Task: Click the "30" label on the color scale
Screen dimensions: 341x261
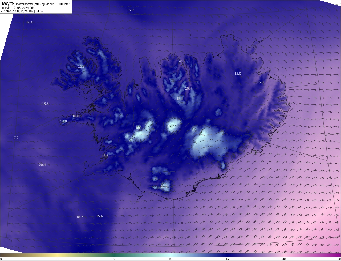Action: coord(284,259)
